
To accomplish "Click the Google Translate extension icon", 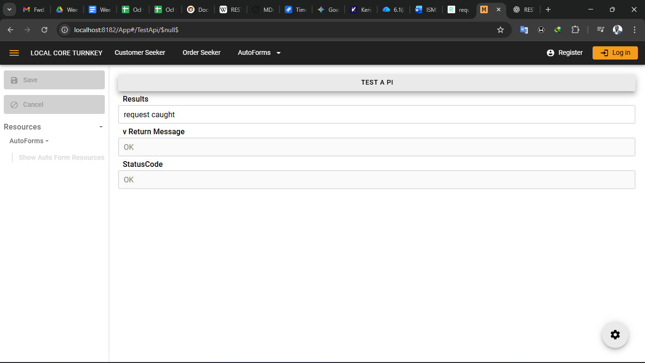I will click(524, 30).
